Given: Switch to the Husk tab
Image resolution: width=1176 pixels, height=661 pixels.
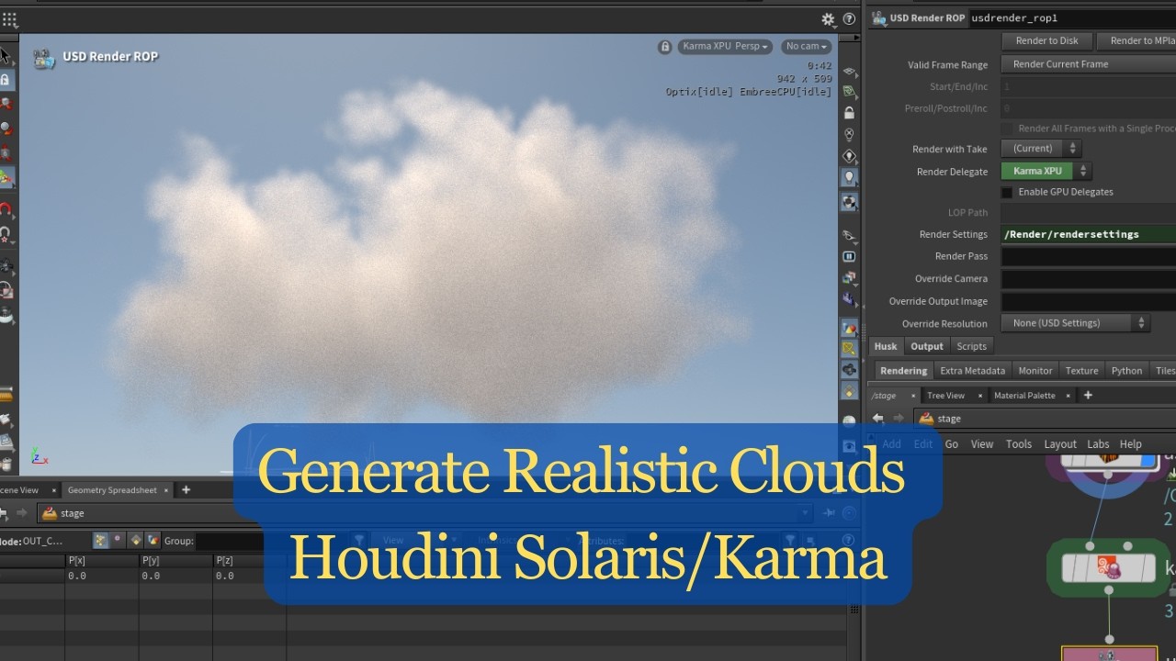Looking at the screenshot, I should coord(886,346).
